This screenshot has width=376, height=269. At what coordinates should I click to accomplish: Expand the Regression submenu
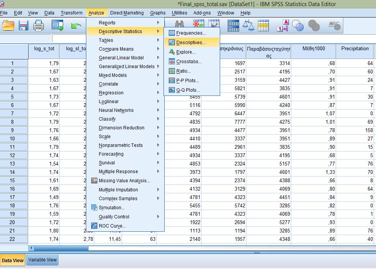coord(125,92)
